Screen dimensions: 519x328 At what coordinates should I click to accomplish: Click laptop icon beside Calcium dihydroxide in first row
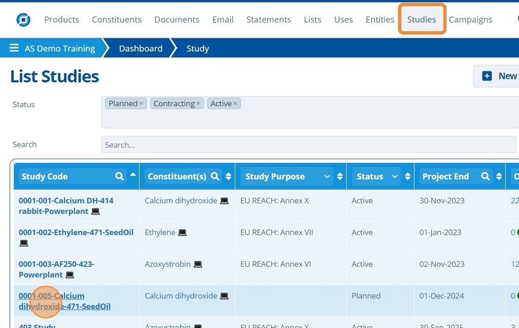click(224, 201)
